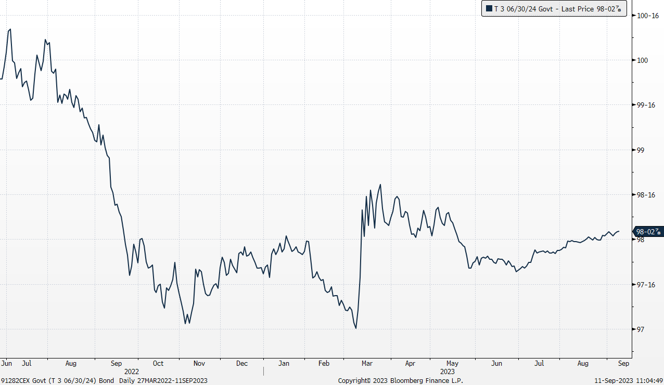
Task: Click the 99 price axis label
Action: 641,150
